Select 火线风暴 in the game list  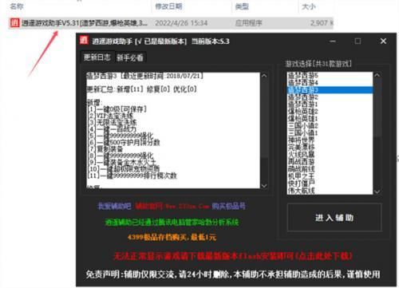(330, 154)
